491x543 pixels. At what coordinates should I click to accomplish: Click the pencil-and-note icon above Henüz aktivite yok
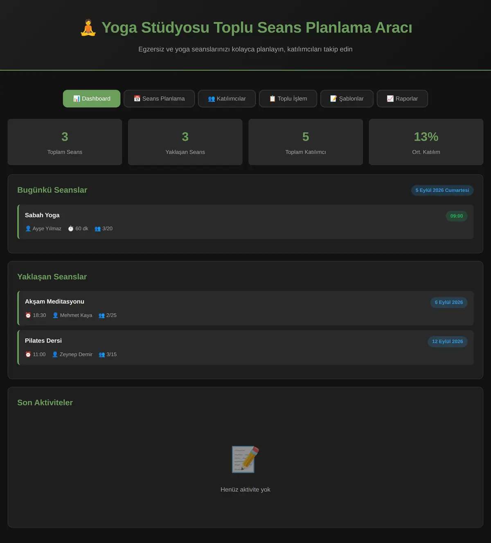coord(245,459)
